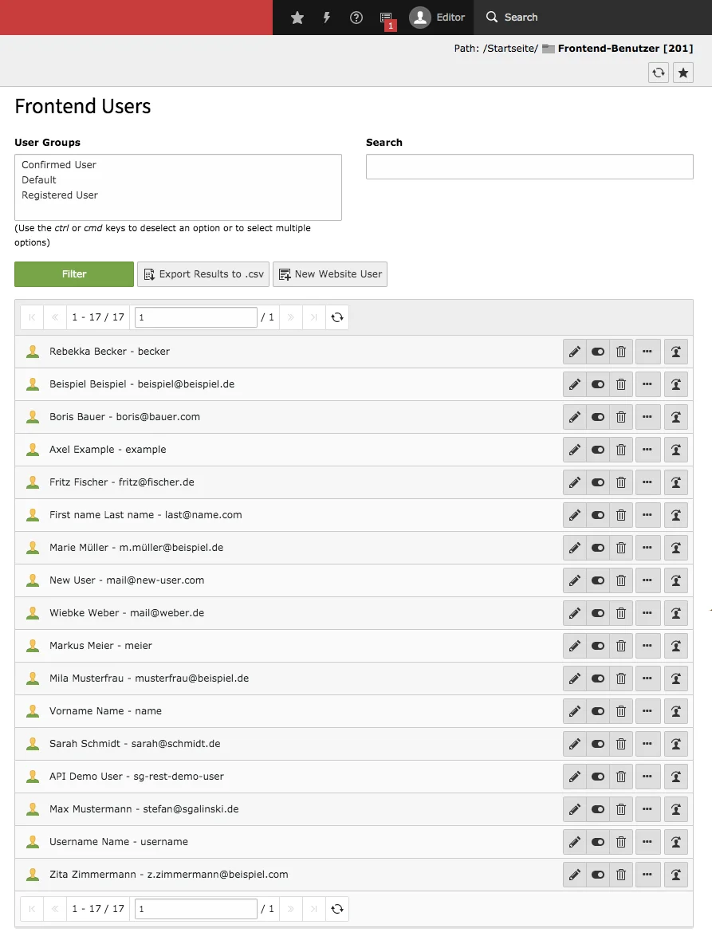The width and height of the screenshot is (712, 944).
Task: Jump to the last page of results
Action: (313, 317)
